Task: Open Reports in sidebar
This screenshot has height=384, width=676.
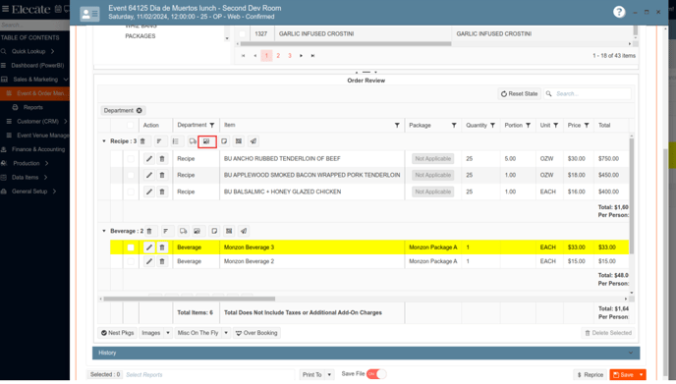Action: pos(32,108)
